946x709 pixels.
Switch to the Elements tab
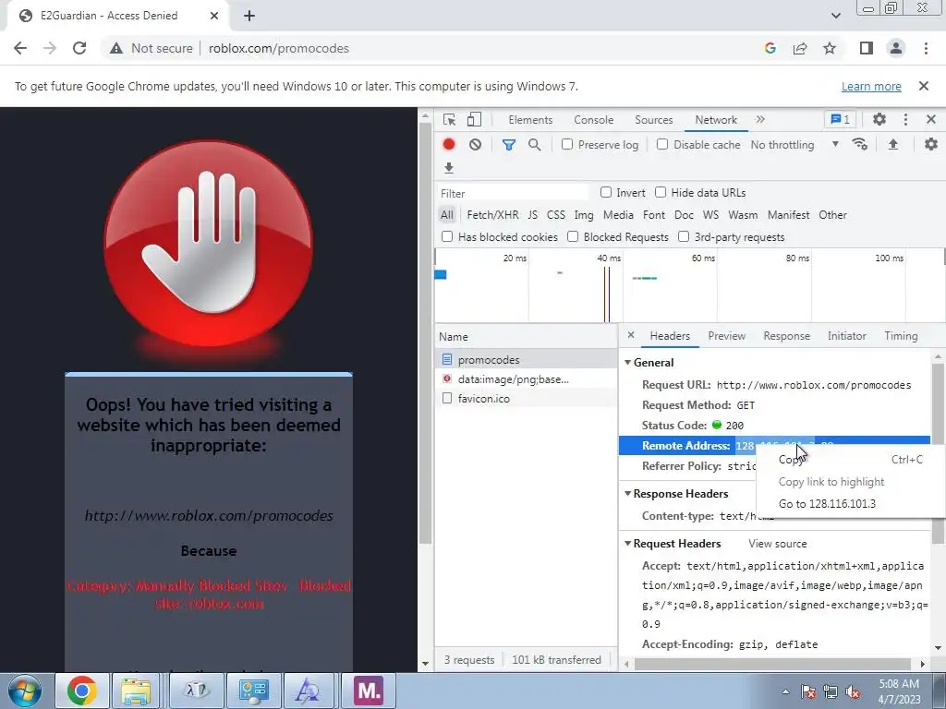[530, 119]
